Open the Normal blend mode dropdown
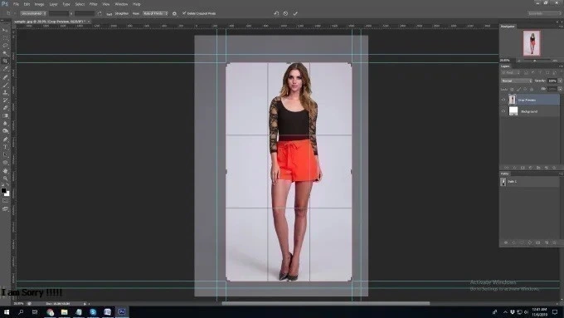 tap(517, 81)
